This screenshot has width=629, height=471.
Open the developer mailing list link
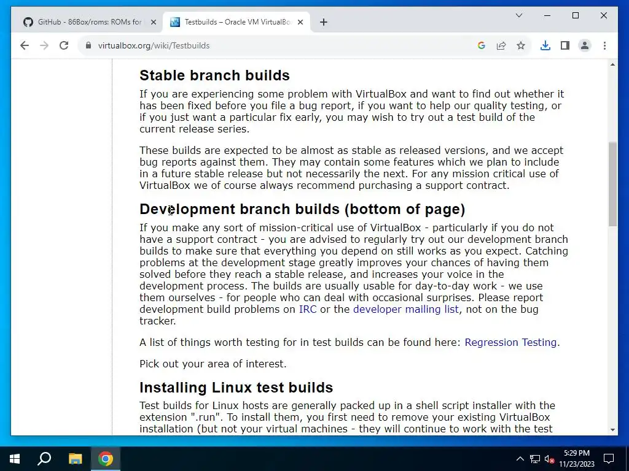coord(405,309)
